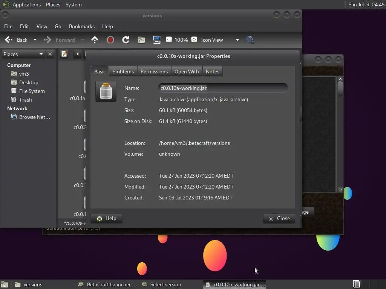Switch to the Permissions tab

coord(154,71)
